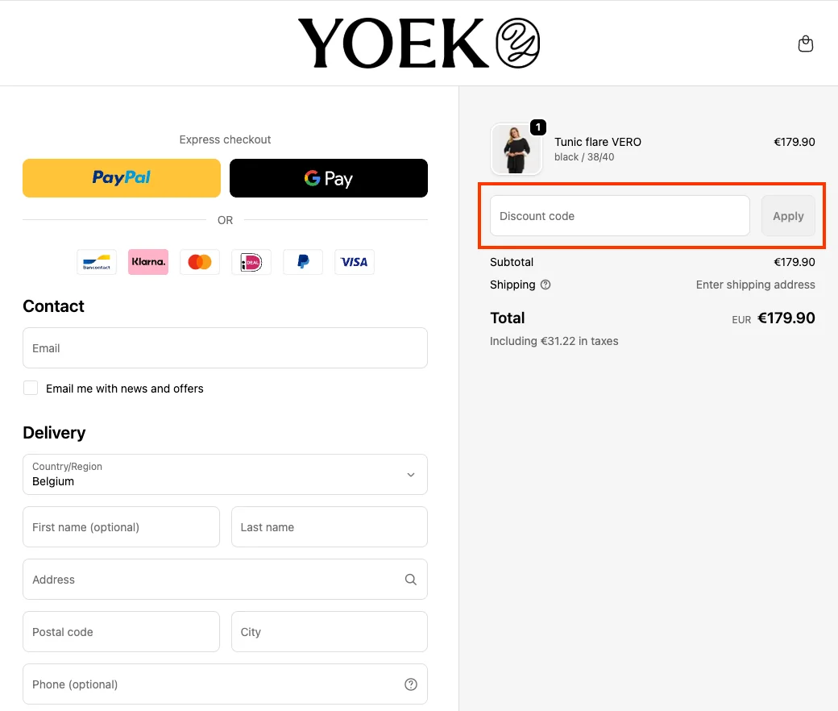
Task: Choose the iDEAL payment icon
Action: point(251,262)
